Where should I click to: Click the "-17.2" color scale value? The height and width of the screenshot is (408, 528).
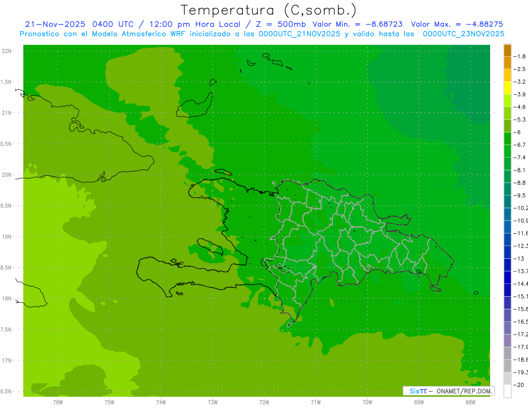(x=521, y=334)
